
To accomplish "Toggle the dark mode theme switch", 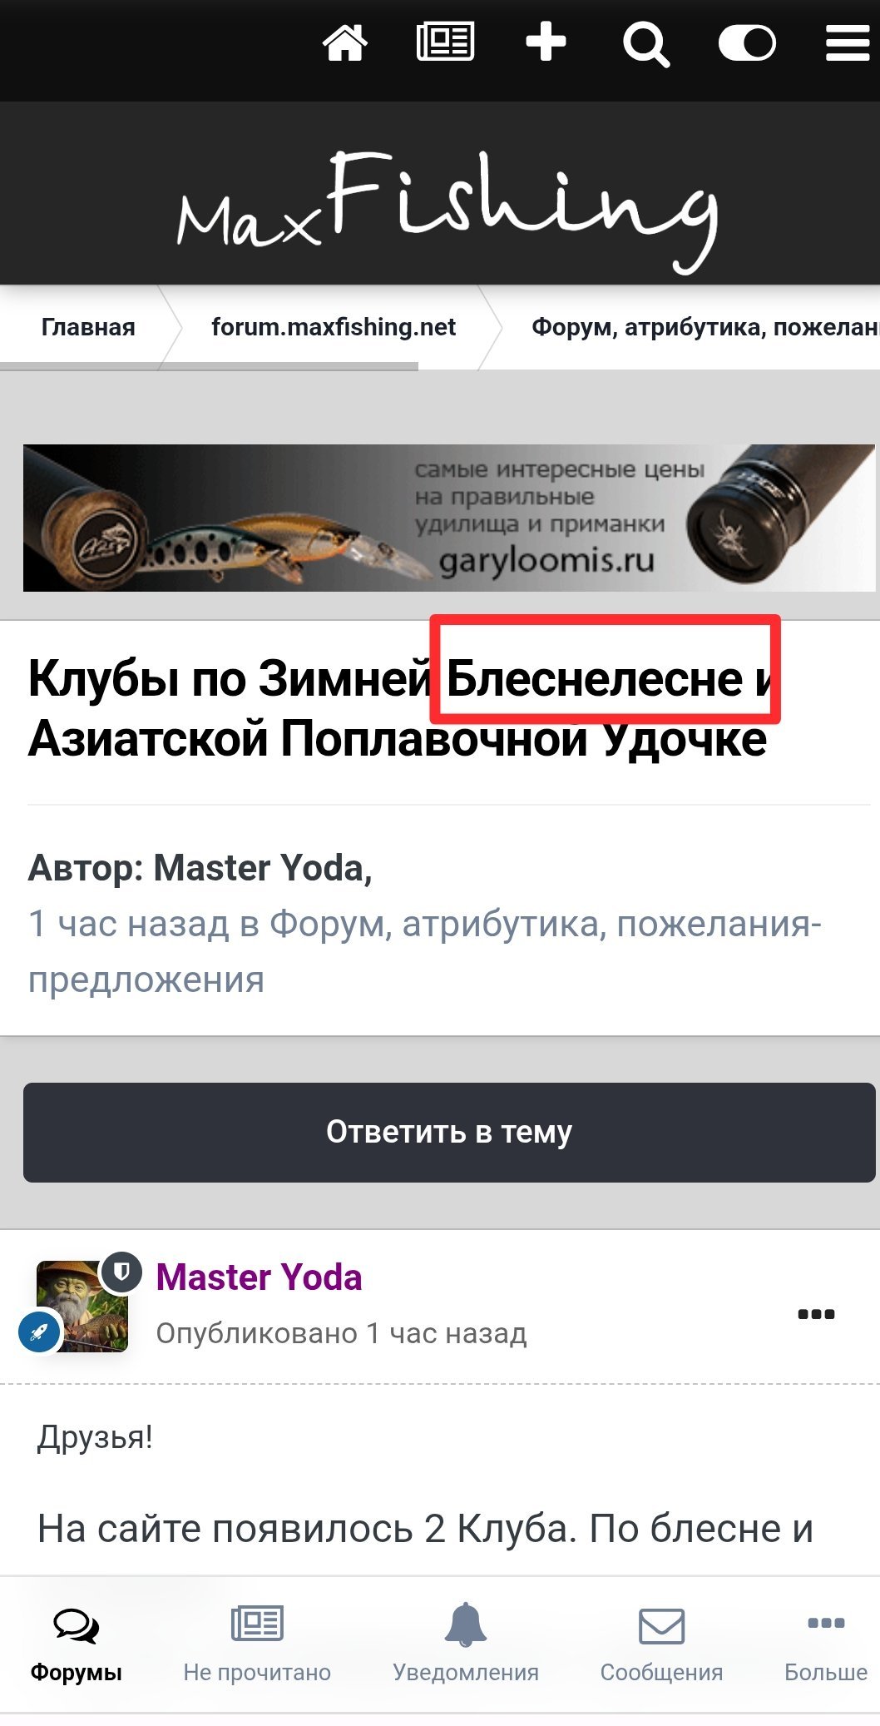I will pos(747,42).
